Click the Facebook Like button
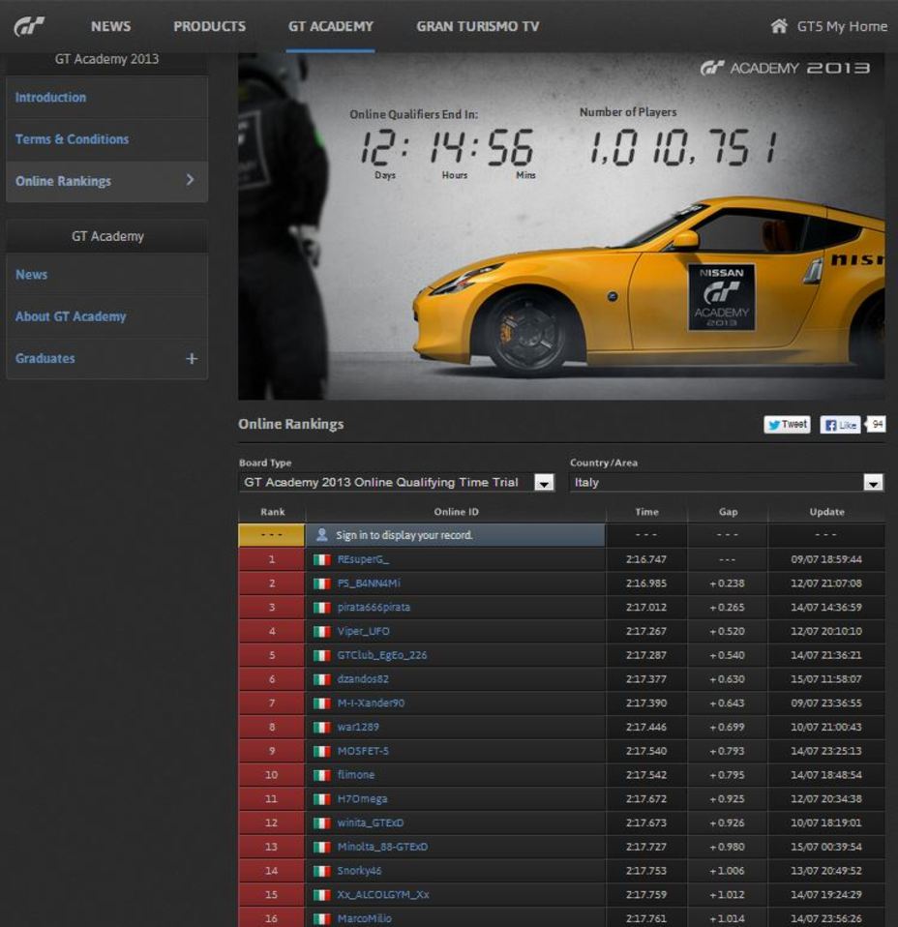 840,425
